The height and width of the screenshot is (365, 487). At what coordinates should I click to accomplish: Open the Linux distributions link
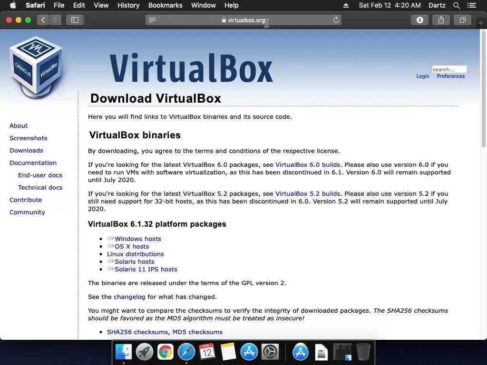click(x=136, y=254)
